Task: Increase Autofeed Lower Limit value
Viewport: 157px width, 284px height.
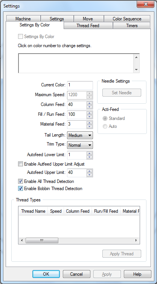Action: coord(89,153)
